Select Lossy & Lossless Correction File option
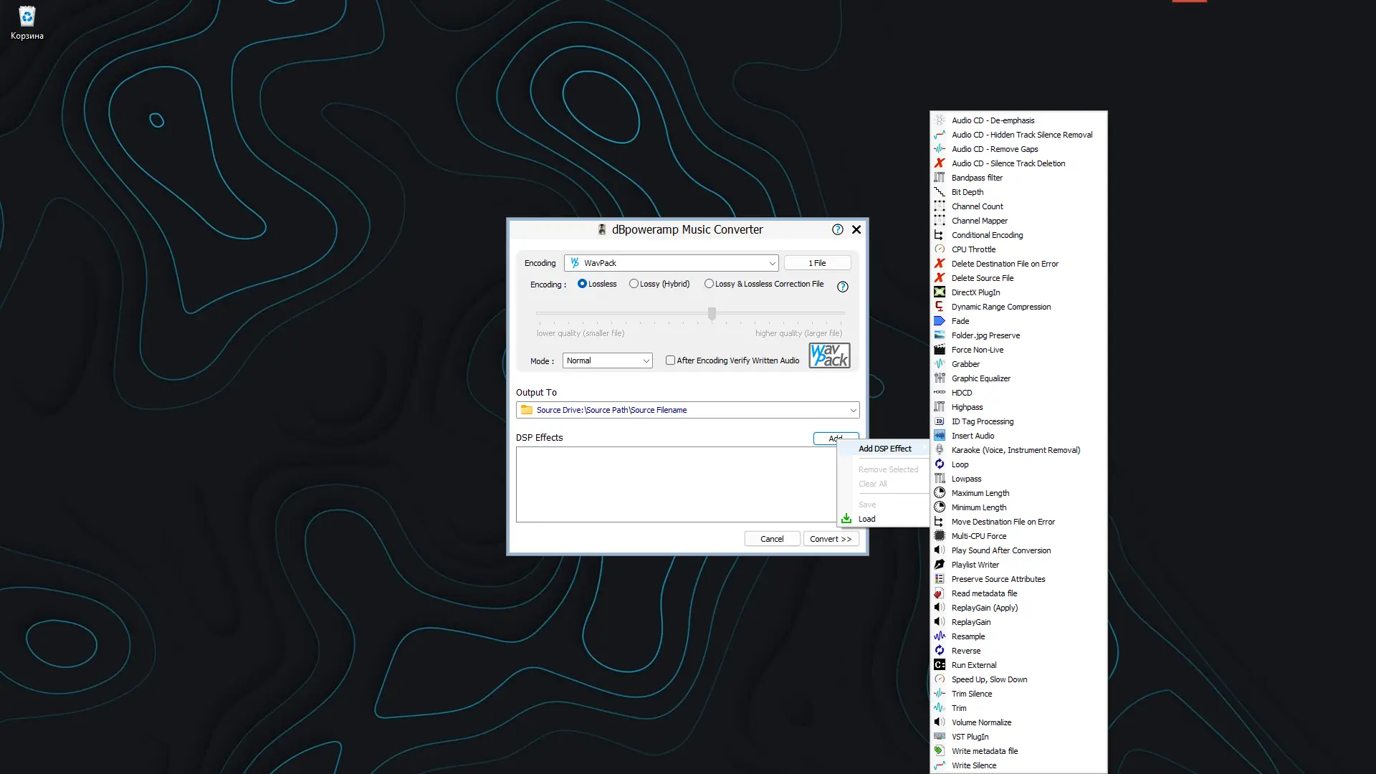This screenshot has height=774, width=1376. (709, 284)
